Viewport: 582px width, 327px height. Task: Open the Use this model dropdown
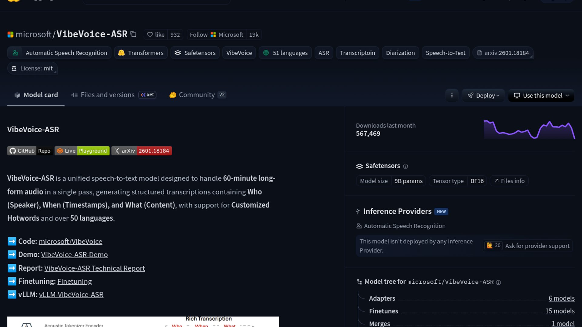coord(541,95)
